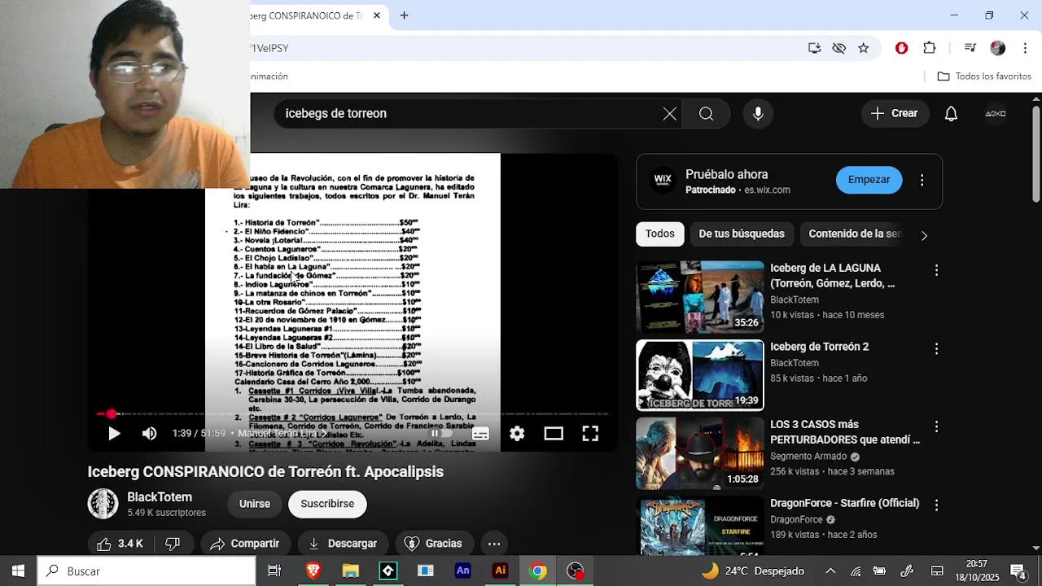
Task: Open the Brave browser taskbar icon
Action: tap(313, 571)
